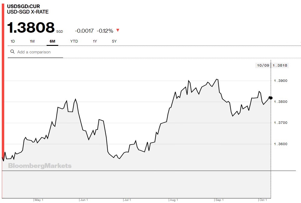Click the 1.3700 y-axis label
Screen dimensions: 301x203
point(281,123)
